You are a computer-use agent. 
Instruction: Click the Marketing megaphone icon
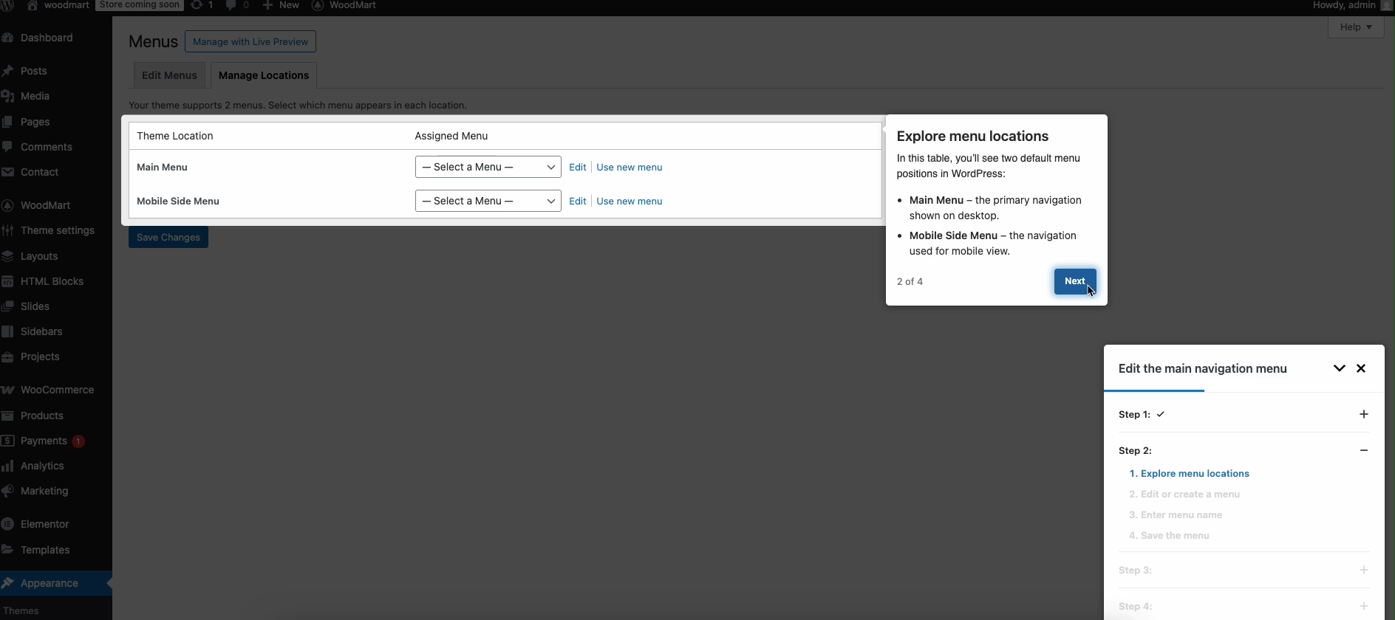[8, 491]
